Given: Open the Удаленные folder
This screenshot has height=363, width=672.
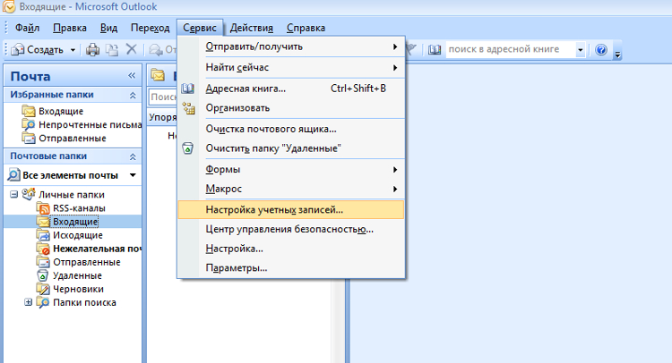Looking at the screenshot, I should pos(77,275).
